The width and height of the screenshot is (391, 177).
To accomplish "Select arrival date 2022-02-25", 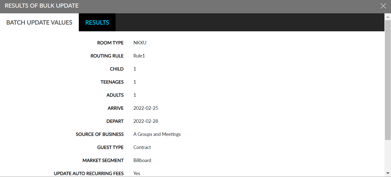I will click(145, 108).
